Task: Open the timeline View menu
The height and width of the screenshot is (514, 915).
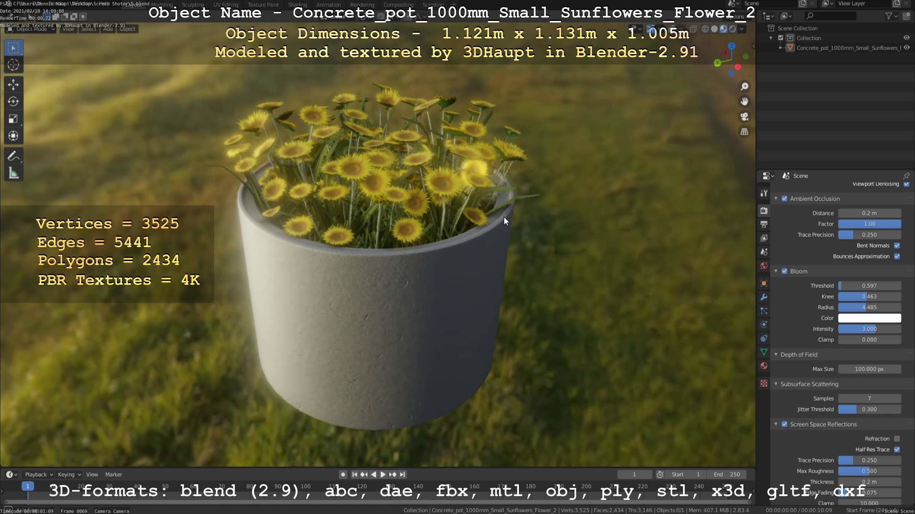Action: point(92,474)
